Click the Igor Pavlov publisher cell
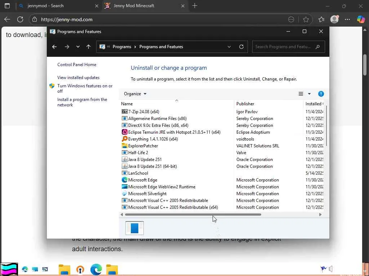 click(x=247, y=112)
